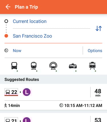The width and height of the screenshot is (107, 122).
Task: Toggle the subway tunnel mode
Action: pyautogui.click(x=53, y=66)
